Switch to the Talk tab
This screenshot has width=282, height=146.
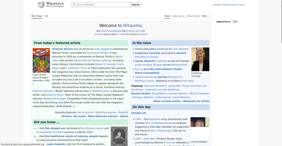(x=46, y=16)
